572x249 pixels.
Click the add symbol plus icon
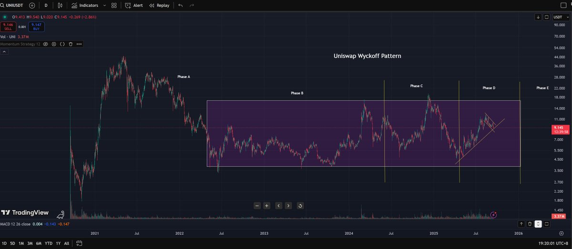pos(32,5)
